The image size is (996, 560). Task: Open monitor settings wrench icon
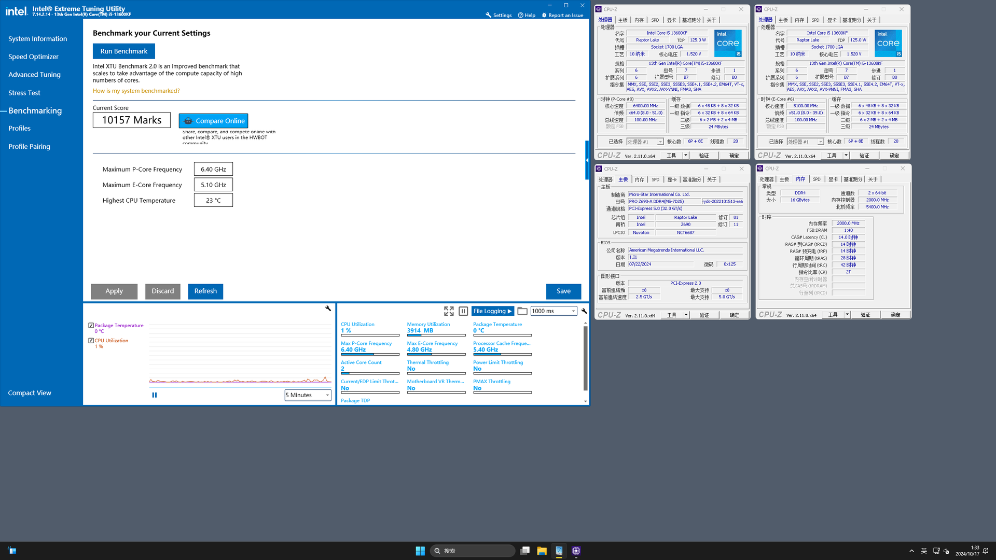[x=584, y=311]
